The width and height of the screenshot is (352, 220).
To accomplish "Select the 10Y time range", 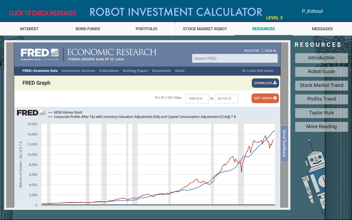I will [170, 98].
